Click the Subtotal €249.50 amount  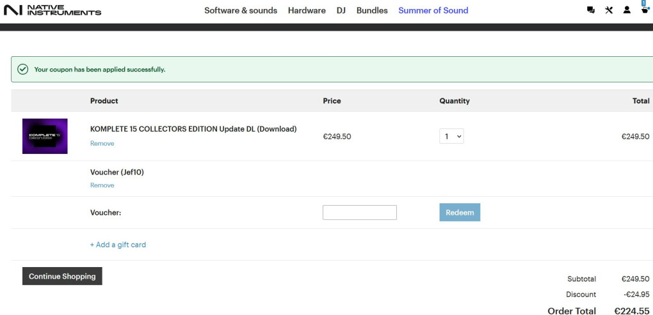[x=636, y=279]
